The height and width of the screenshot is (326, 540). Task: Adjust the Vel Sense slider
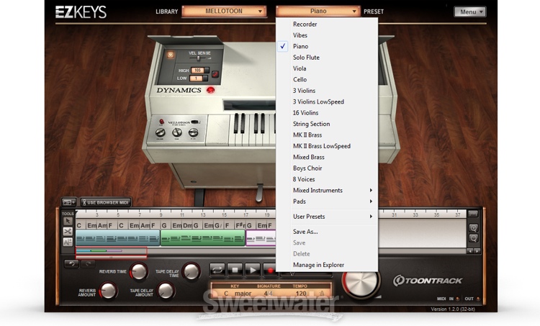click(x=199, y=58)
